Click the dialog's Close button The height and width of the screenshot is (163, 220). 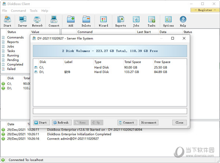(x=179, y=123)
